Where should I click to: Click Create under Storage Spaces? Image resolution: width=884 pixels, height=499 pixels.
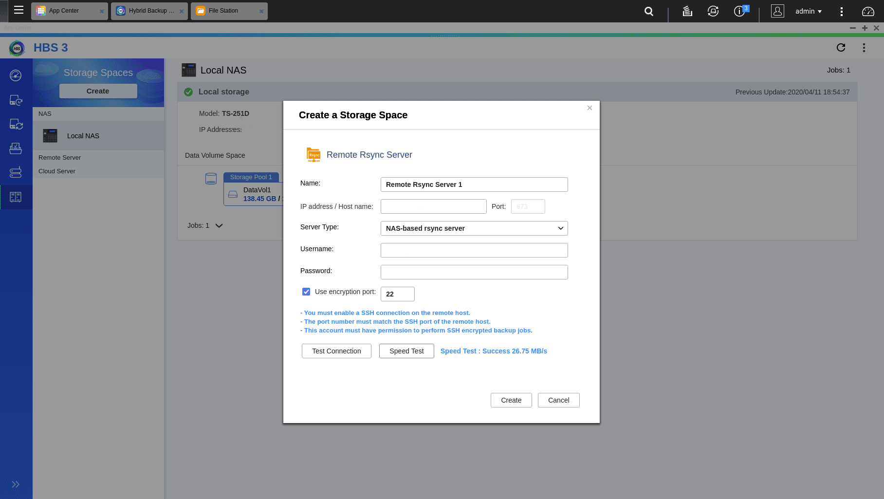[98, 91]
